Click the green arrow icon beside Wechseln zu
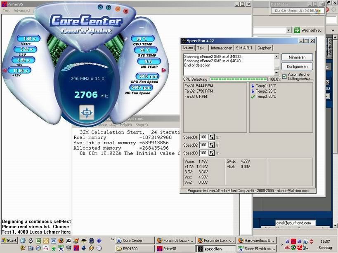338x253 pixels. (297, 30)
